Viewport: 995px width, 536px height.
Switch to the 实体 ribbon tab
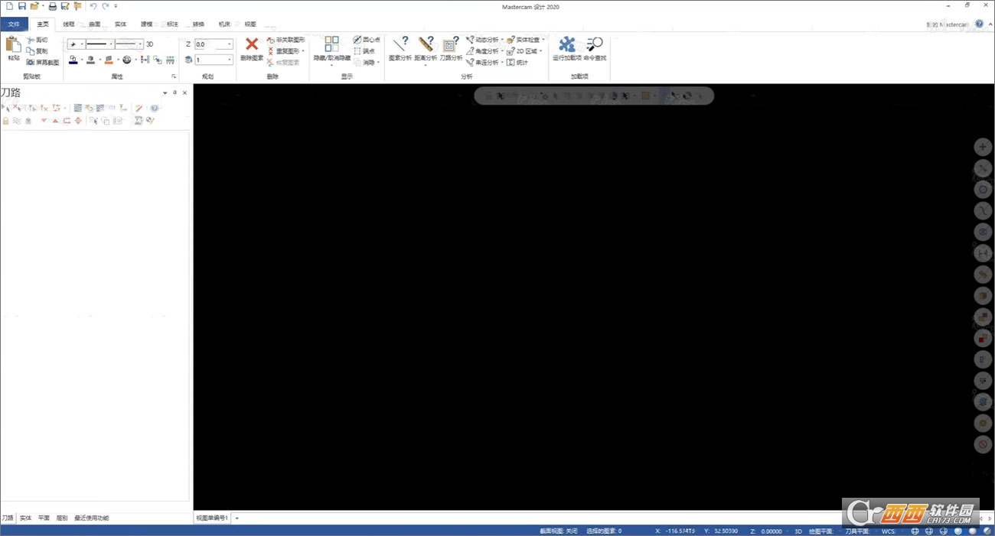120,24
